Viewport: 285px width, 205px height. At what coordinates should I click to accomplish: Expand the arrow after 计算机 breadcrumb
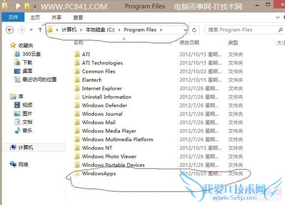(x=81, y=30)
